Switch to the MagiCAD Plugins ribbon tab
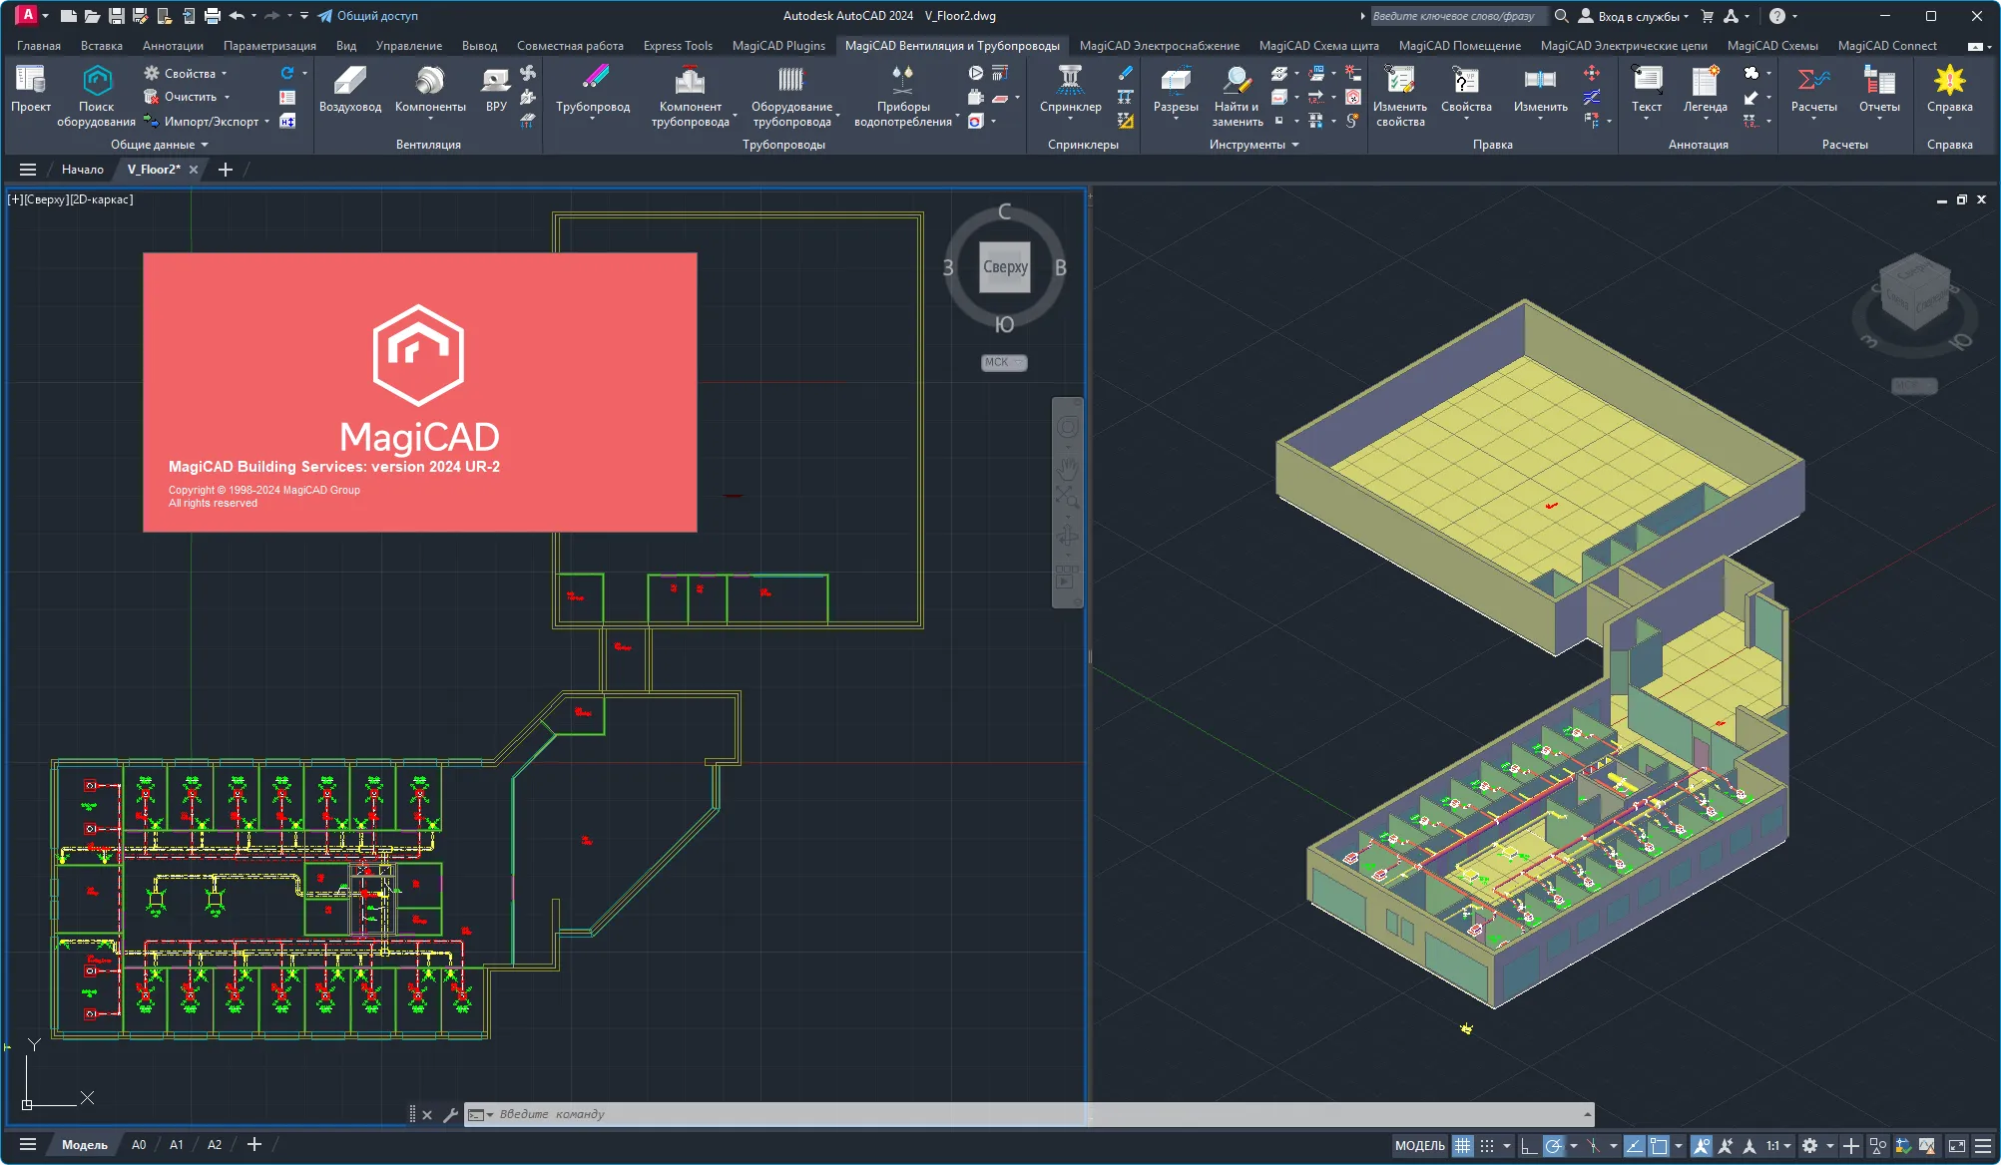Image resolution: width=2001 pixels, height=1165 pixels. coord(778,46)
